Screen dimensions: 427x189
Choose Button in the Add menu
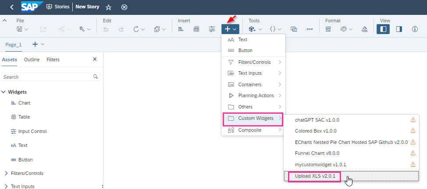tap(253, 51)
